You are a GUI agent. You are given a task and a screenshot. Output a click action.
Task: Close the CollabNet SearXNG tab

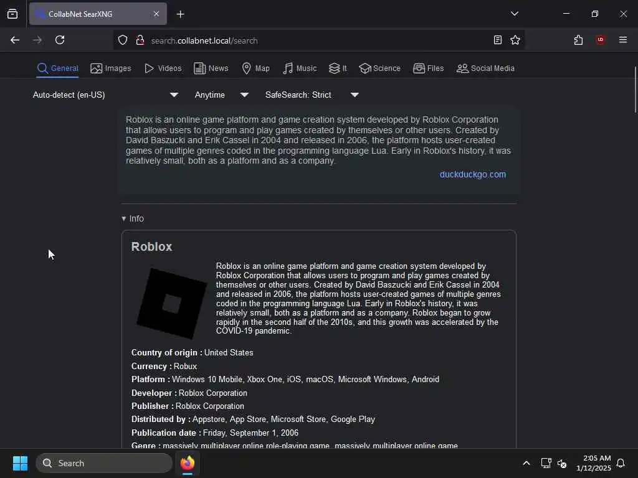pyautogui.click(x=156, y=14)
